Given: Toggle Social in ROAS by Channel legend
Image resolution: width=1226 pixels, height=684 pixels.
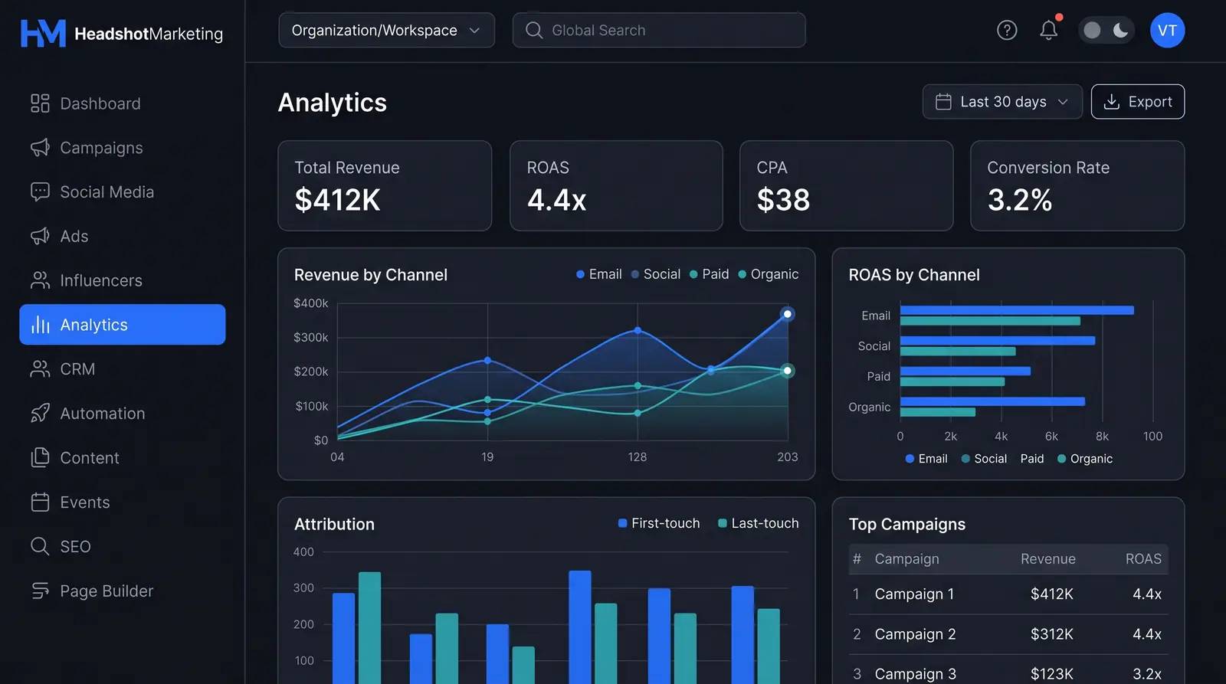Looking at the screenshot, I should click(x=984, y=459).
